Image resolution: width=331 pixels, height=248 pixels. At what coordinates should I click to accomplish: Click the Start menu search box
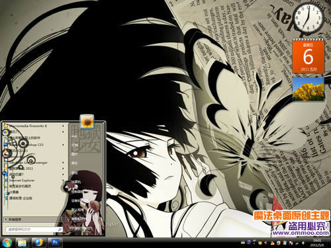pos(34,229)
